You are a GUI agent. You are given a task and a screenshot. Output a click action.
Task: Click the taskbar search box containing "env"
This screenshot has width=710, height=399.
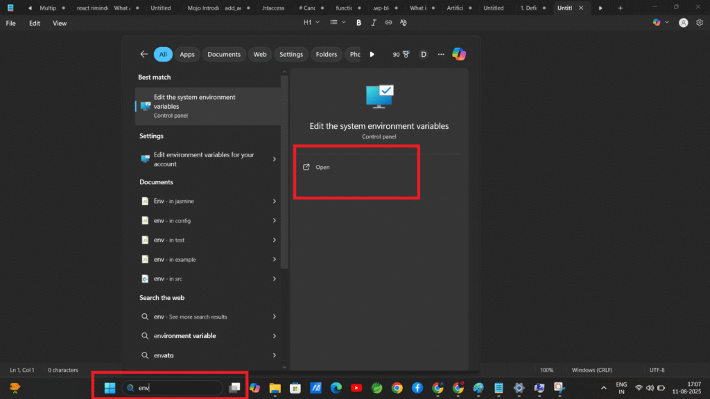click(x=173, y=388)
